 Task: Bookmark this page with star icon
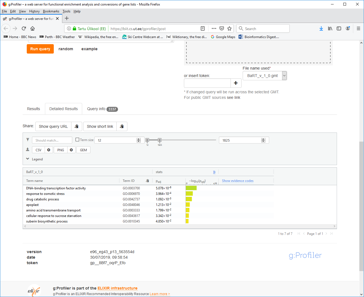(x=229, y=28)
